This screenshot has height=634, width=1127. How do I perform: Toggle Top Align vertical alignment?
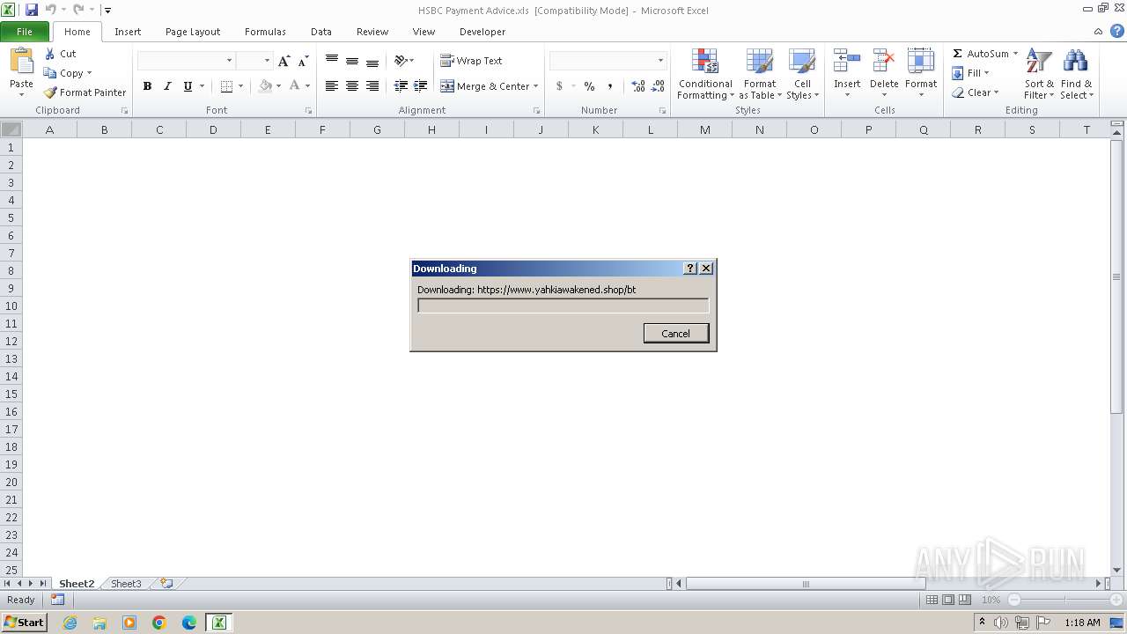331,61
